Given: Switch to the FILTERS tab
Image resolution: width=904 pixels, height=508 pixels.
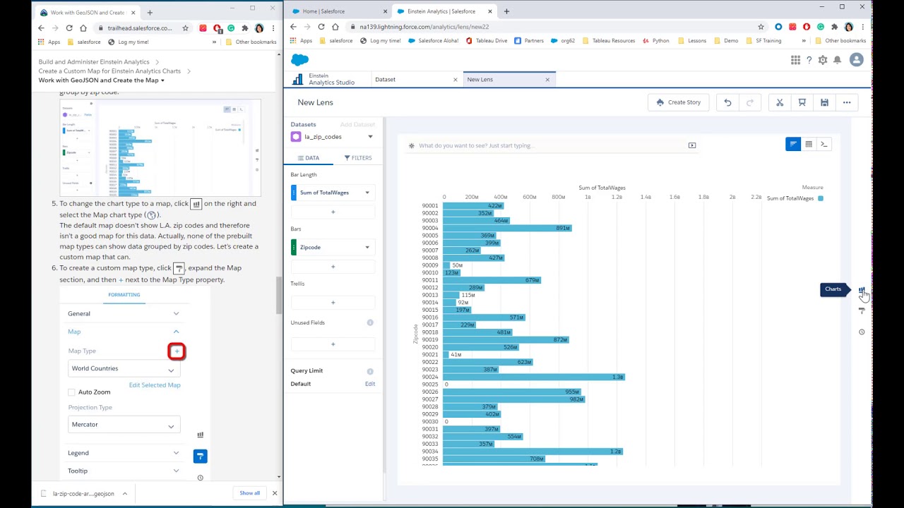Looking at the screenshot, I should [x=358, y=158].
